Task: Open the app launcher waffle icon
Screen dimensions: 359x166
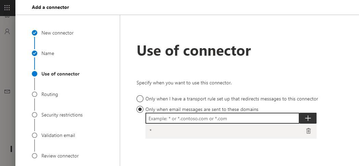Action: pyautogui.click(x=7, y=7)
